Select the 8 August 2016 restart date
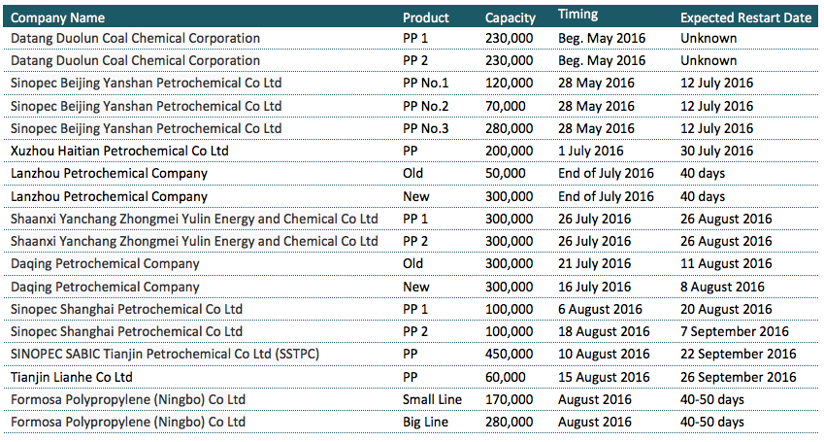 pyautogui.click(x=722, y=287)
